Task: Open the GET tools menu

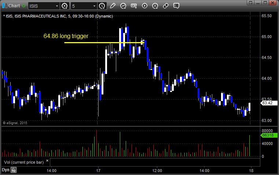Action: tap(134, 6)
